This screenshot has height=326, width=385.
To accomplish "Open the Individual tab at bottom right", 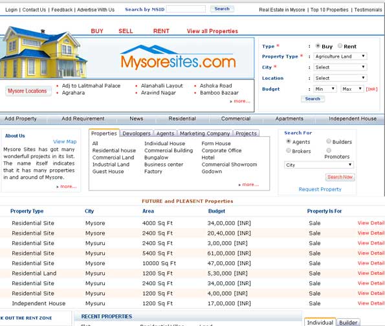I will (320, 322).
